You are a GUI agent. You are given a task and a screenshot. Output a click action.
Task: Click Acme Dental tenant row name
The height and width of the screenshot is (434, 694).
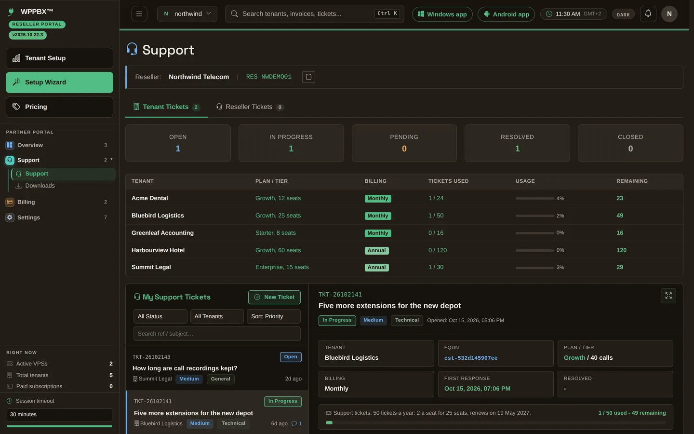point(150,198)
